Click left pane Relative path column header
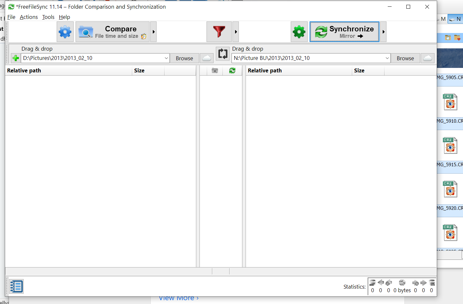Screen dimensions: 463x304 69,70
